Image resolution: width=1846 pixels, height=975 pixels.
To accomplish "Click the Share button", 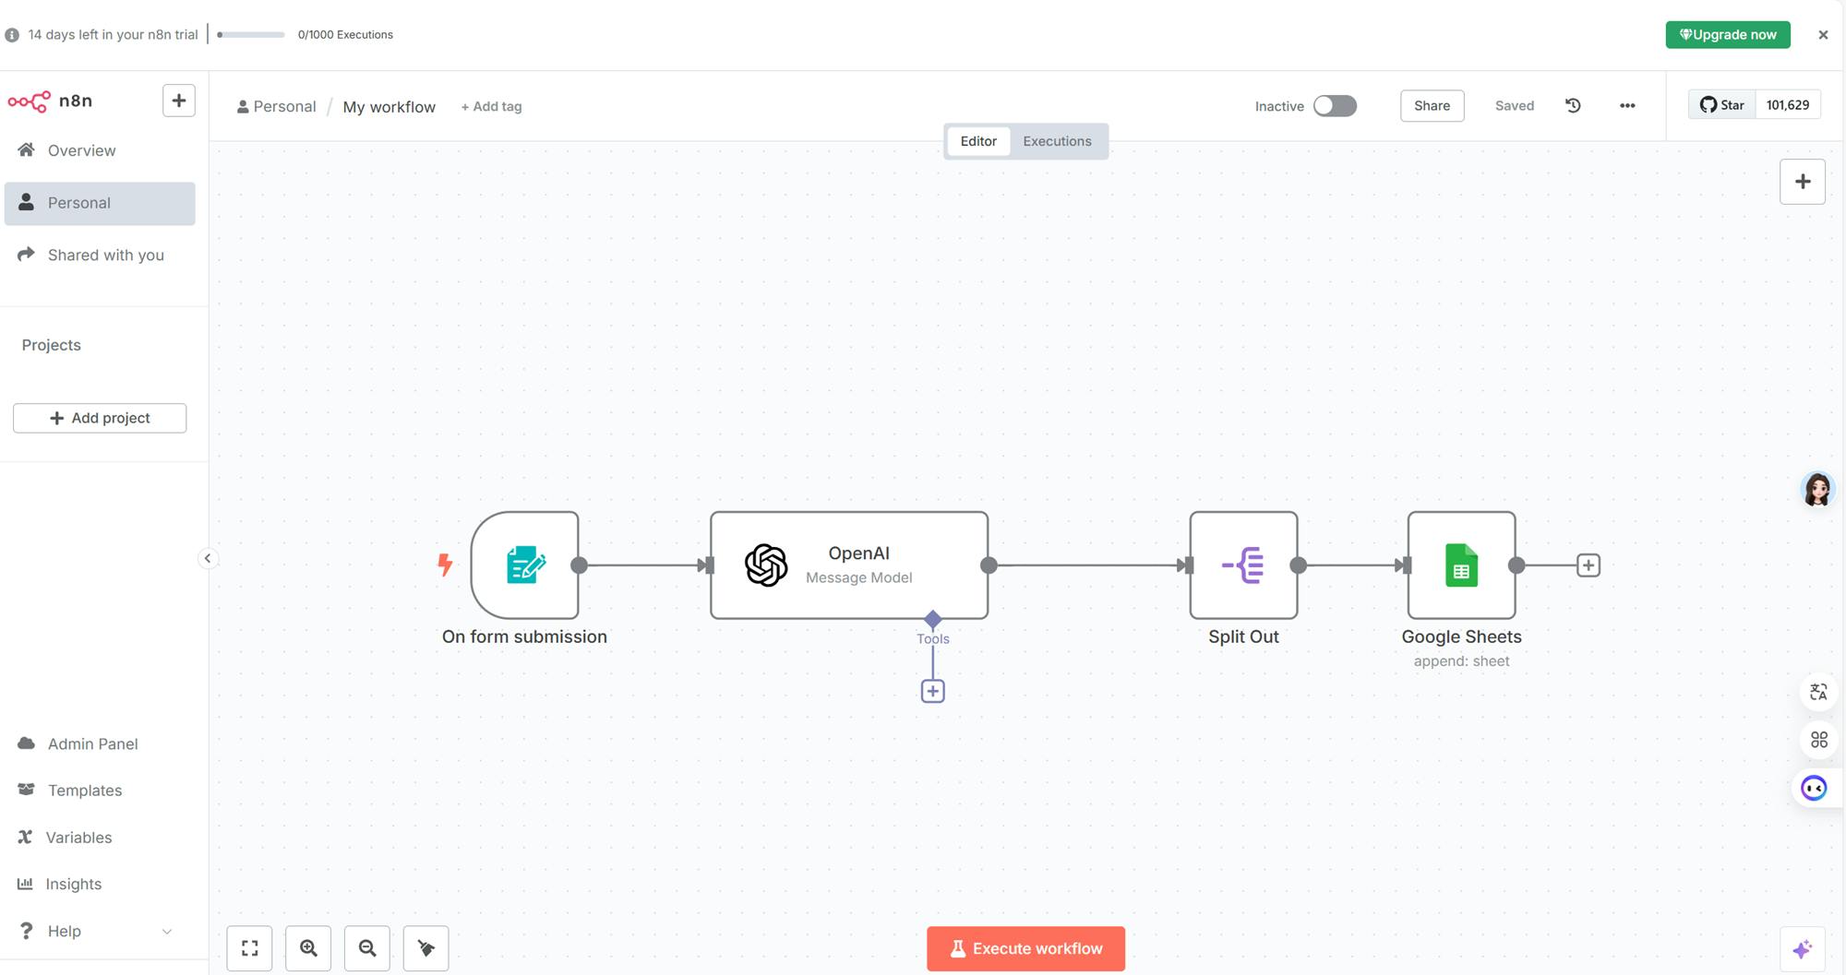I will click(x=1432, y=106).
